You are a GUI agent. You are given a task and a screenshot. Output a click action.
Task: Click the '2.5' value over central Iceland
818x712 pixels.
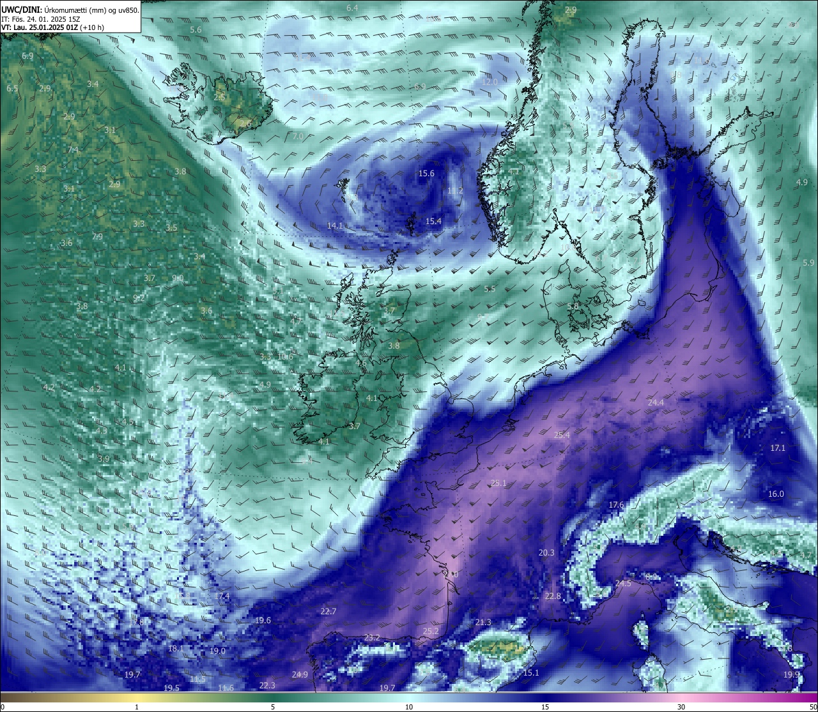(219, 98)
